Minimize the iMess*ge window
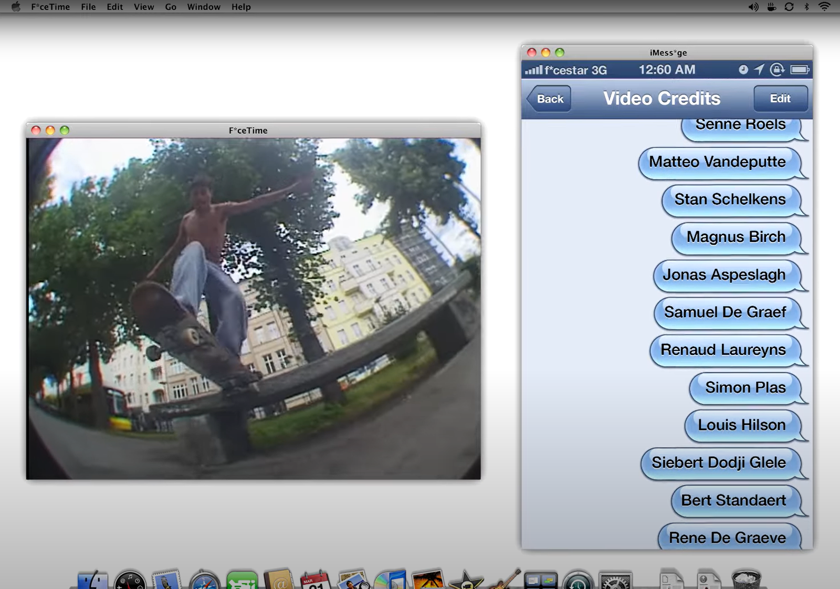The height and width of the screenshot is (589, 840). pyautogui.click(x=545, y=52)
